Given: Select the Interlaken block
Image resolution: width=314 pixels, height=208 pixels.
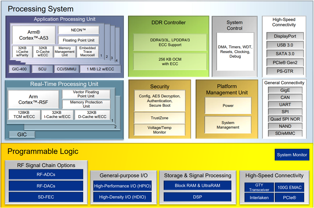Looking at the screenshot, I should tap(259, 198).
